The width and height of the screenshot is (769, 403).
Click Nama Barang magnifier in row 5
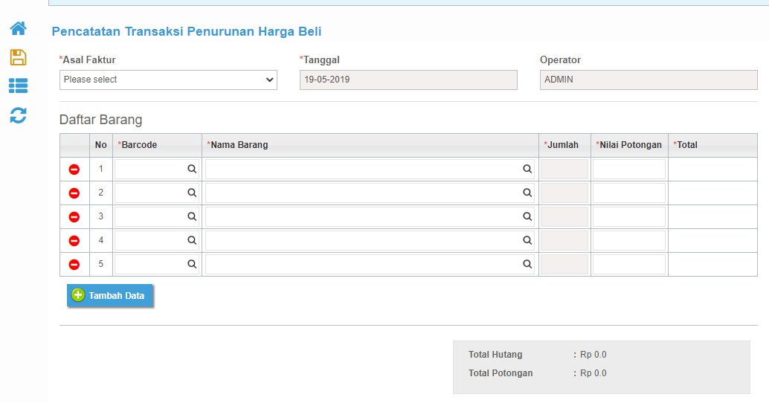(x=527, y=264)
